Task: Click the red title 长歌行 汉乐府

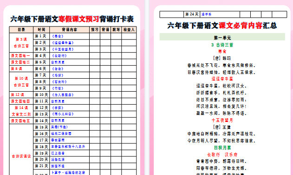Action: tap(222, 155)
